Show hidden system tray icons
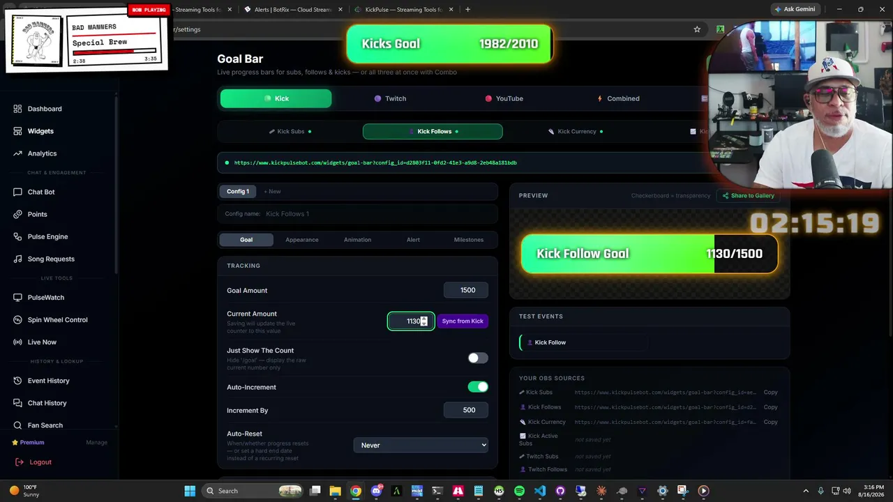This screenshot has height=502, width=893. pyautogui.click(x=806, y=491)
